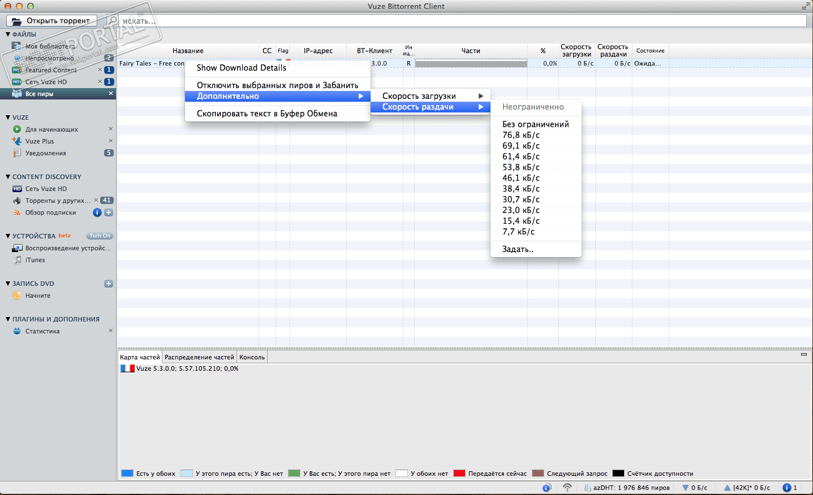Sort peers by the Части column header

(x=471, y=51)
